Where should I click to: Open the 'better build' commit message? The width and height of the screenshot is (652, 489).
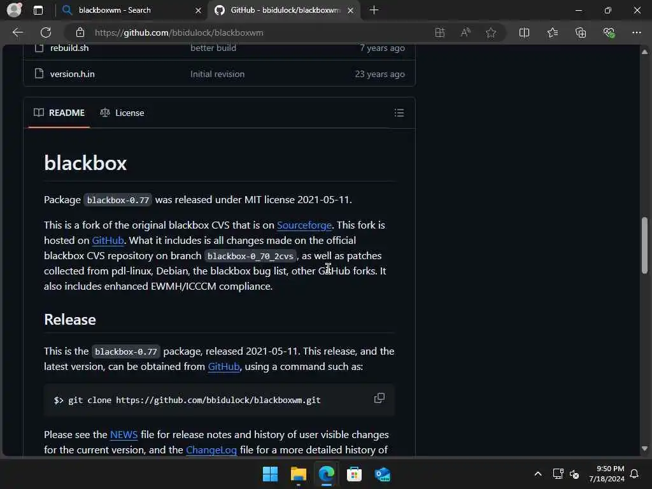213,48
